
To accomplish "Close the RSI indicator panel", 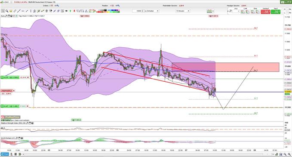I will [x=32, y=123].
